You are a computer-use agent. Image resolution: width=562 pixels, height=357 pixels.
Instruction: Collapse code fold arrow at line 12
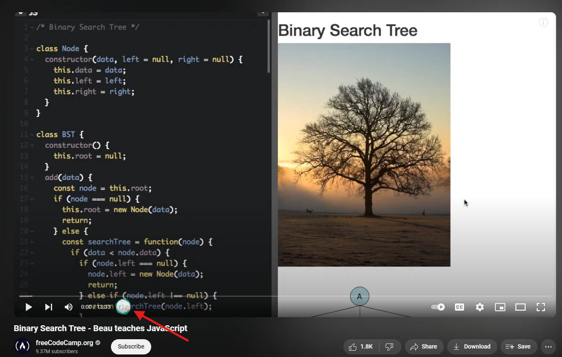(x=32, y=145)
